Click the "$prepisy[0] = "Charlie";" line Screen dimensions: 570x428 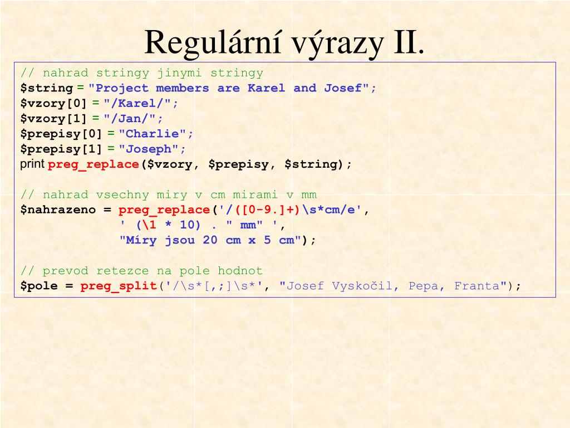(107, 134)
